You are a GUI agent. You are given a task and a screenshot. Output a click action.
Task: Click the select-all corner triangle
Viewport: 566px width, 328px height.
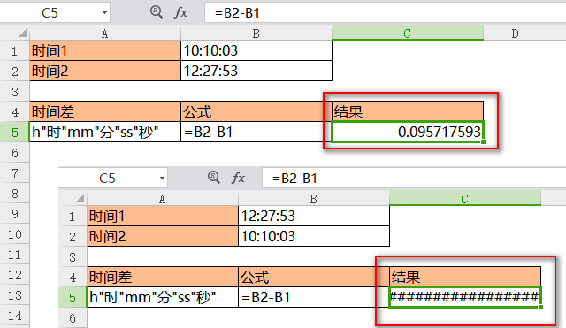coord(22,34)
